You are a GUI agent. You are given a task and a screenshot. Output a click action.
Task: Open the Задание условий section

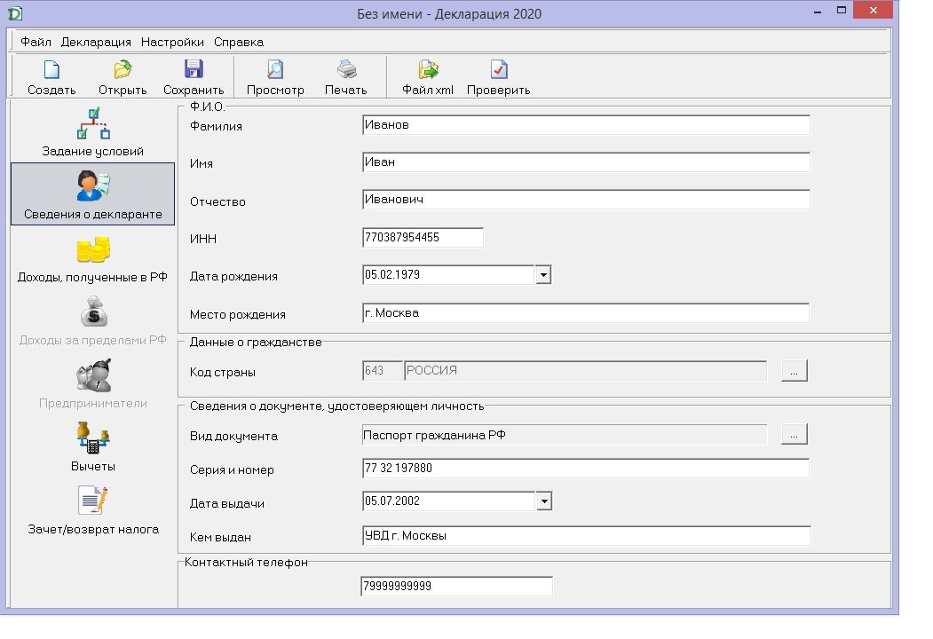click(x=93, y=132)
